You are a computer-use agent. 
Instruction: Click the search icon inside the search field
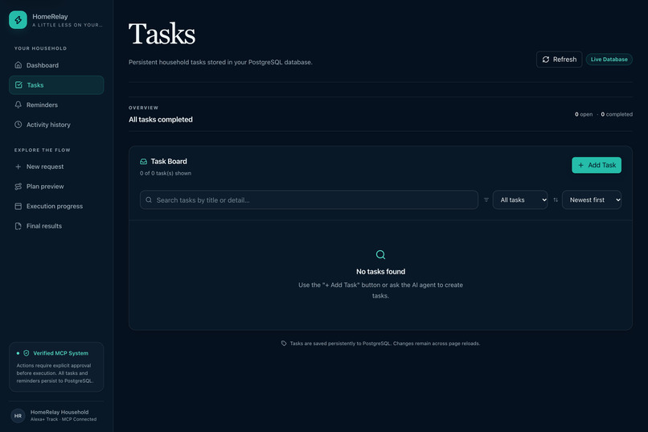pyautogui.click(x=149, y=200)
